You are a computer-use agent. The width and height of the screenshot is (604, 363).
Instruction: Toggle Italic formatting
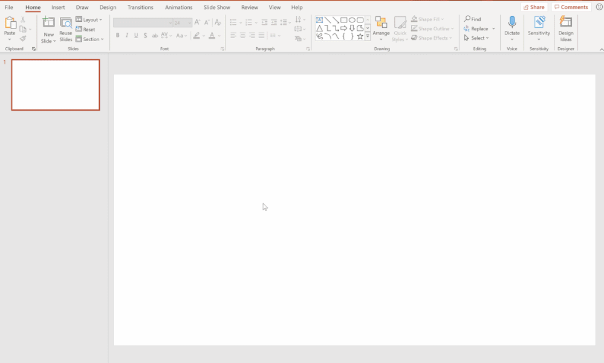pos(127,36)
